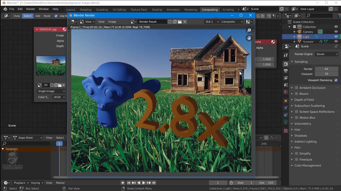Open Image menu in render window
341x191 pixels.
[x=112, y=22]
